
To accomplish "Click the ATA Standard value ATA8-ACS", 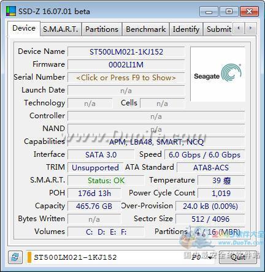I will 211,168.
